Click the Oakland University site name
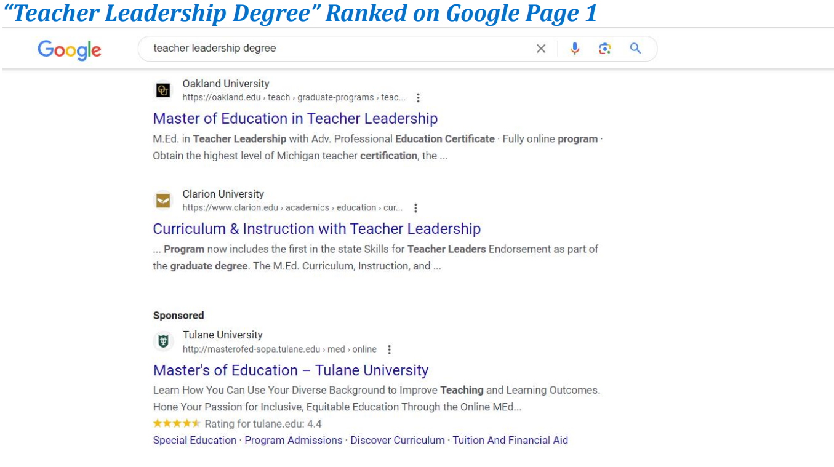 point(226,84)
